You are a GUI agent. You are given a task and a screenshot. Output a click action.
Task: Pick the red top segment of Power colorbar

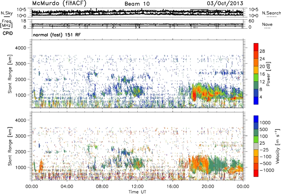click(x=256, y=47)
